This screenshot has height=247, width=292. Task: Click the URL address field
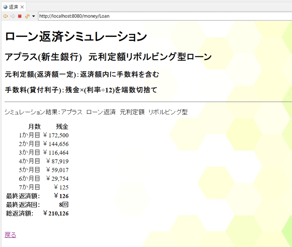(165, 16)
